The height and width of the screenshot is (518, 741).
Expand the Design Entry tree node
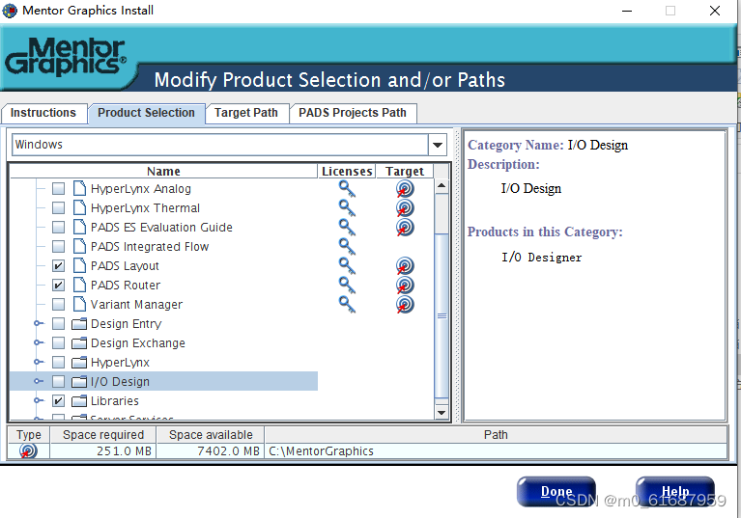pyautogui.click(x=39, y=324)
